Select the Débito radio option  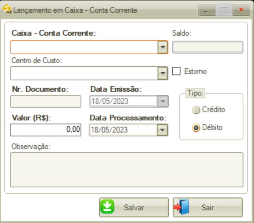point(196,128)
